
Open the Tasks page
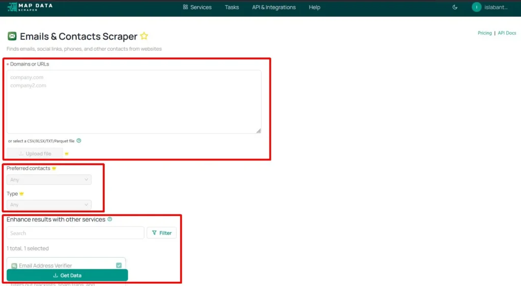(x=231, y=7)
